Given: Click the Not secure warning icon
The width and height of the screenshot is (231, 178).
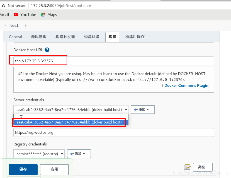Looking at the screenshot, I should coord(3,6).
